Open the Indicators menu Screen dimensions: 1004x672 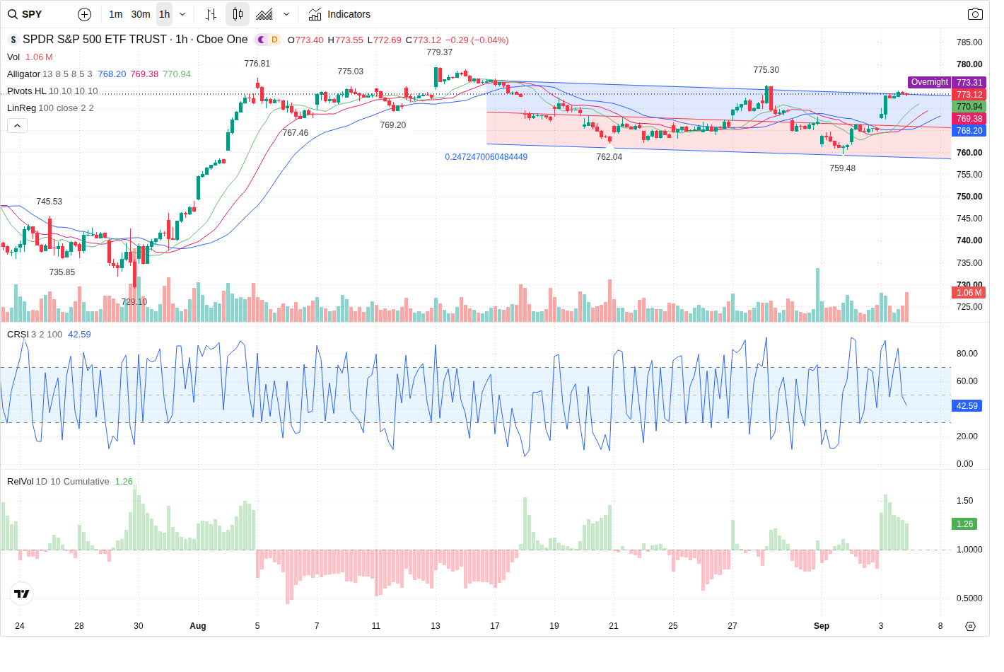[x=339, y=14]
